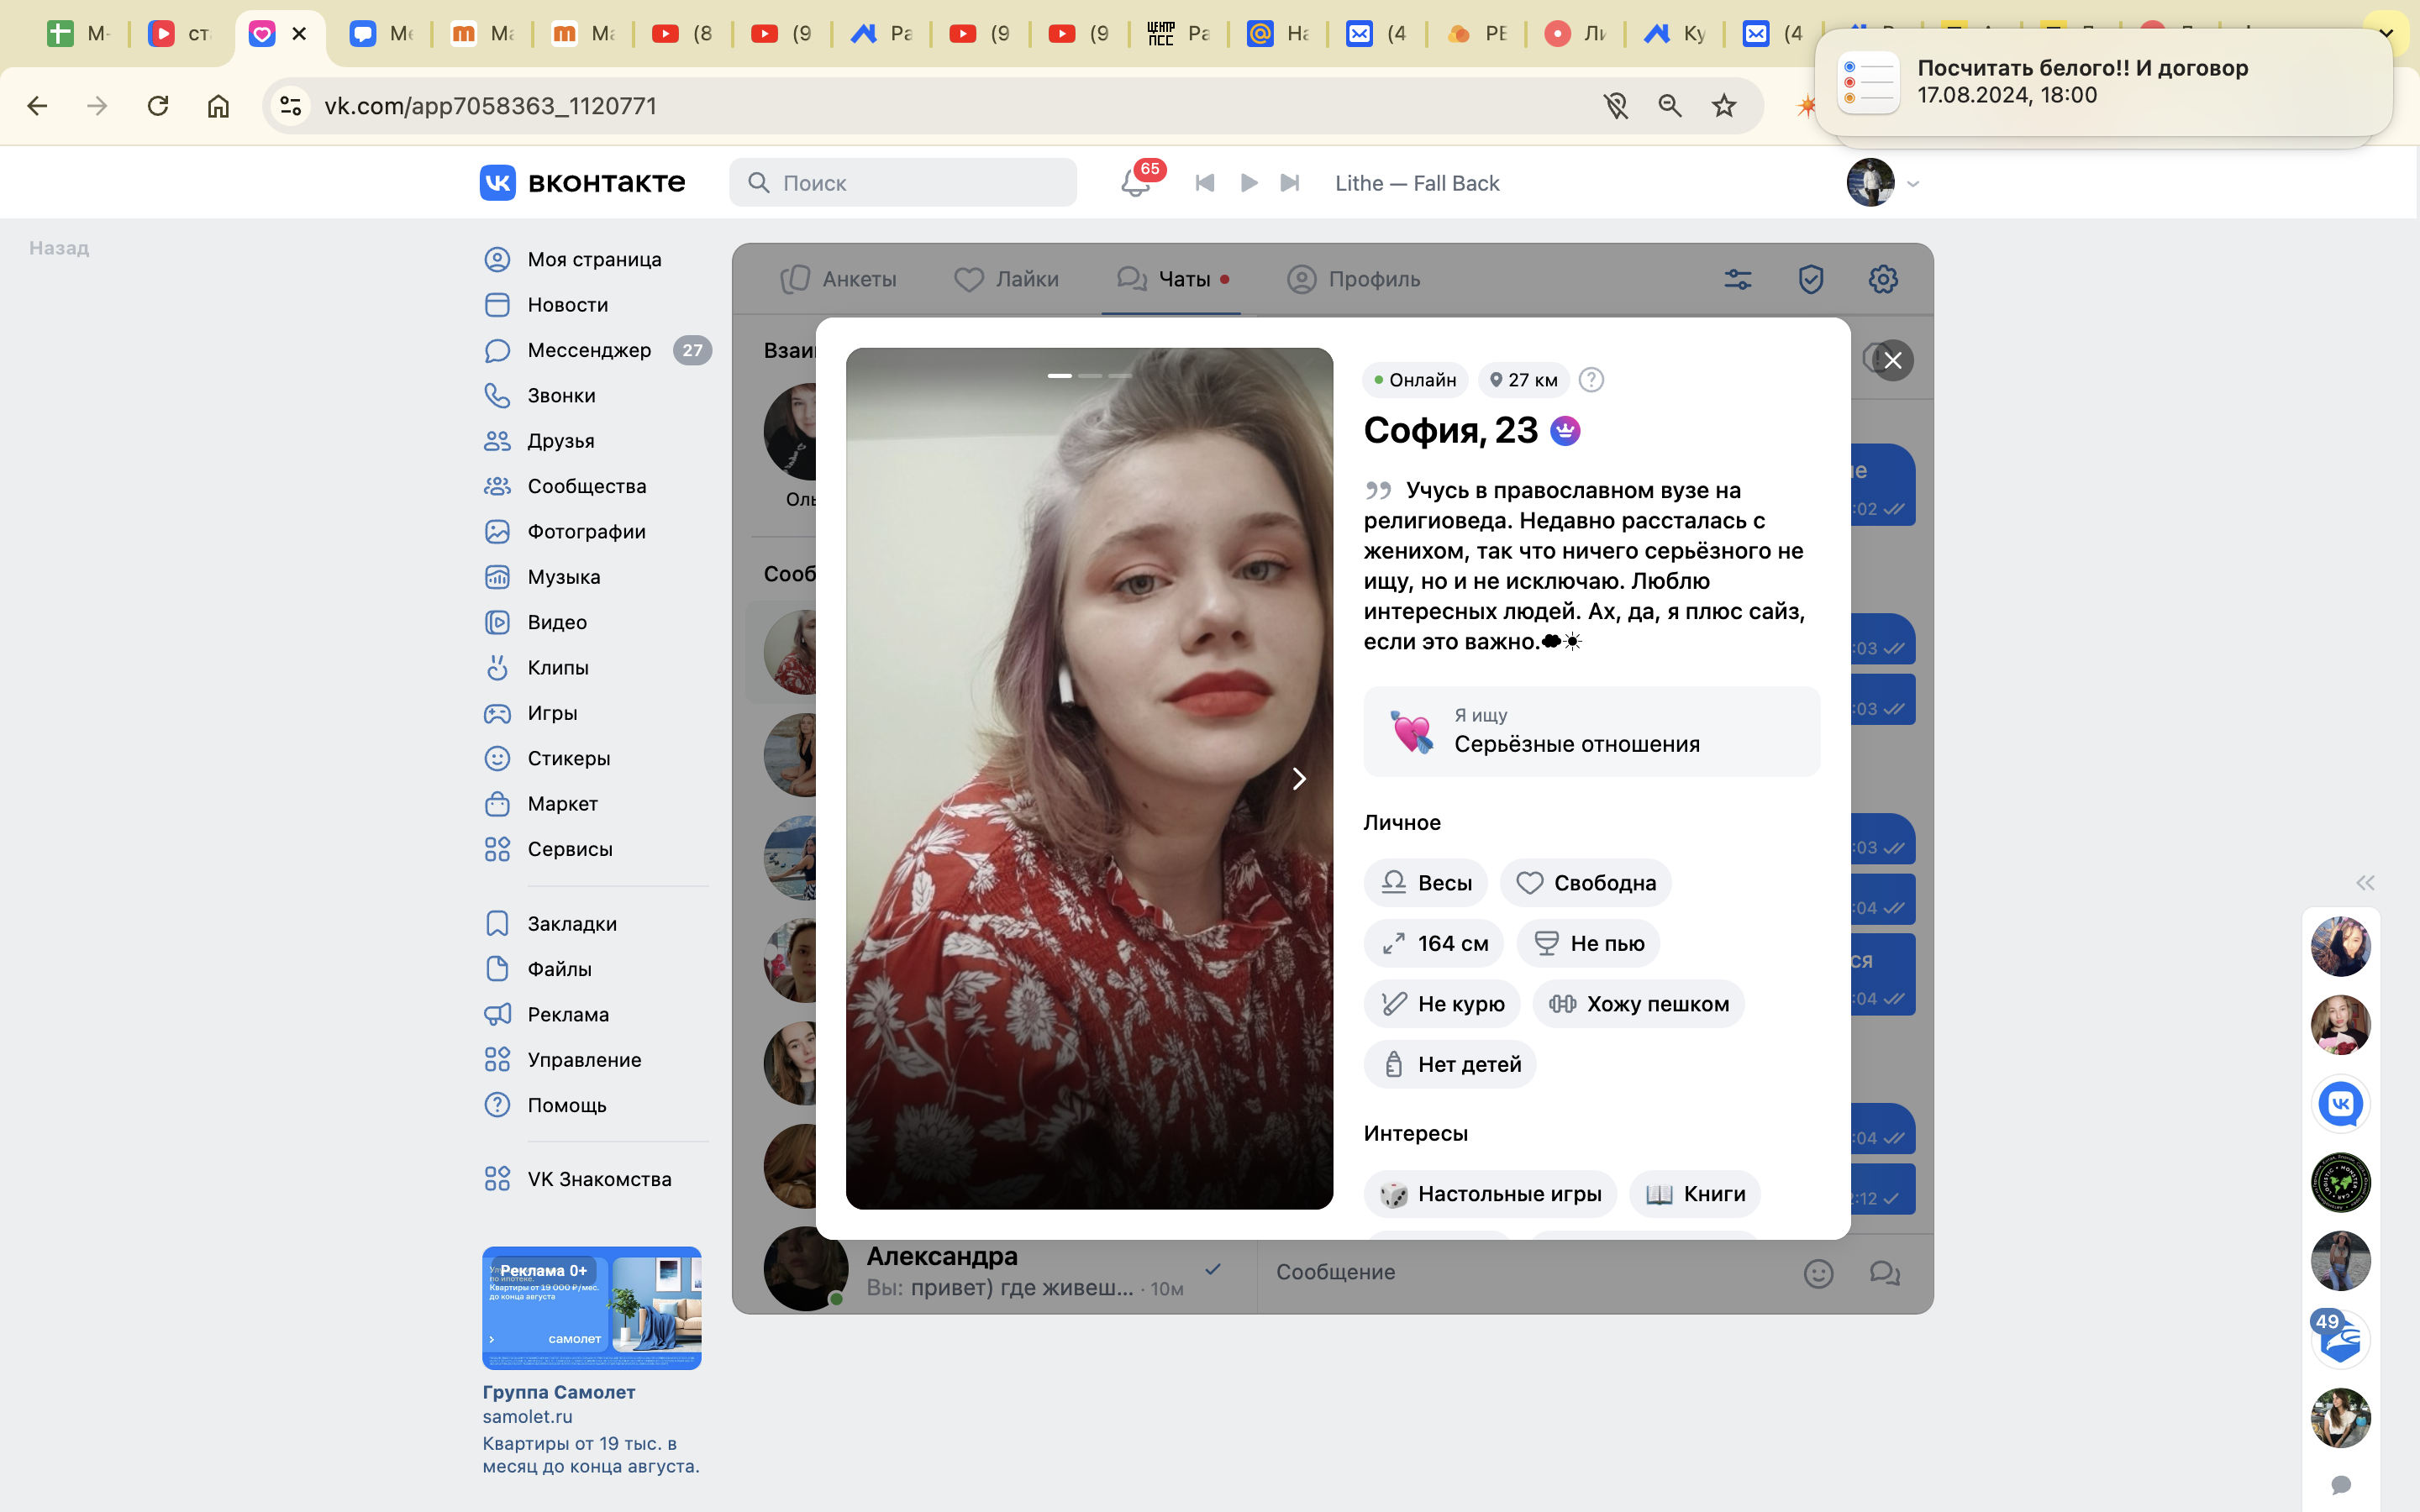
Task: Switch to the Лайки tab
Action: [x=1006, y=279]
